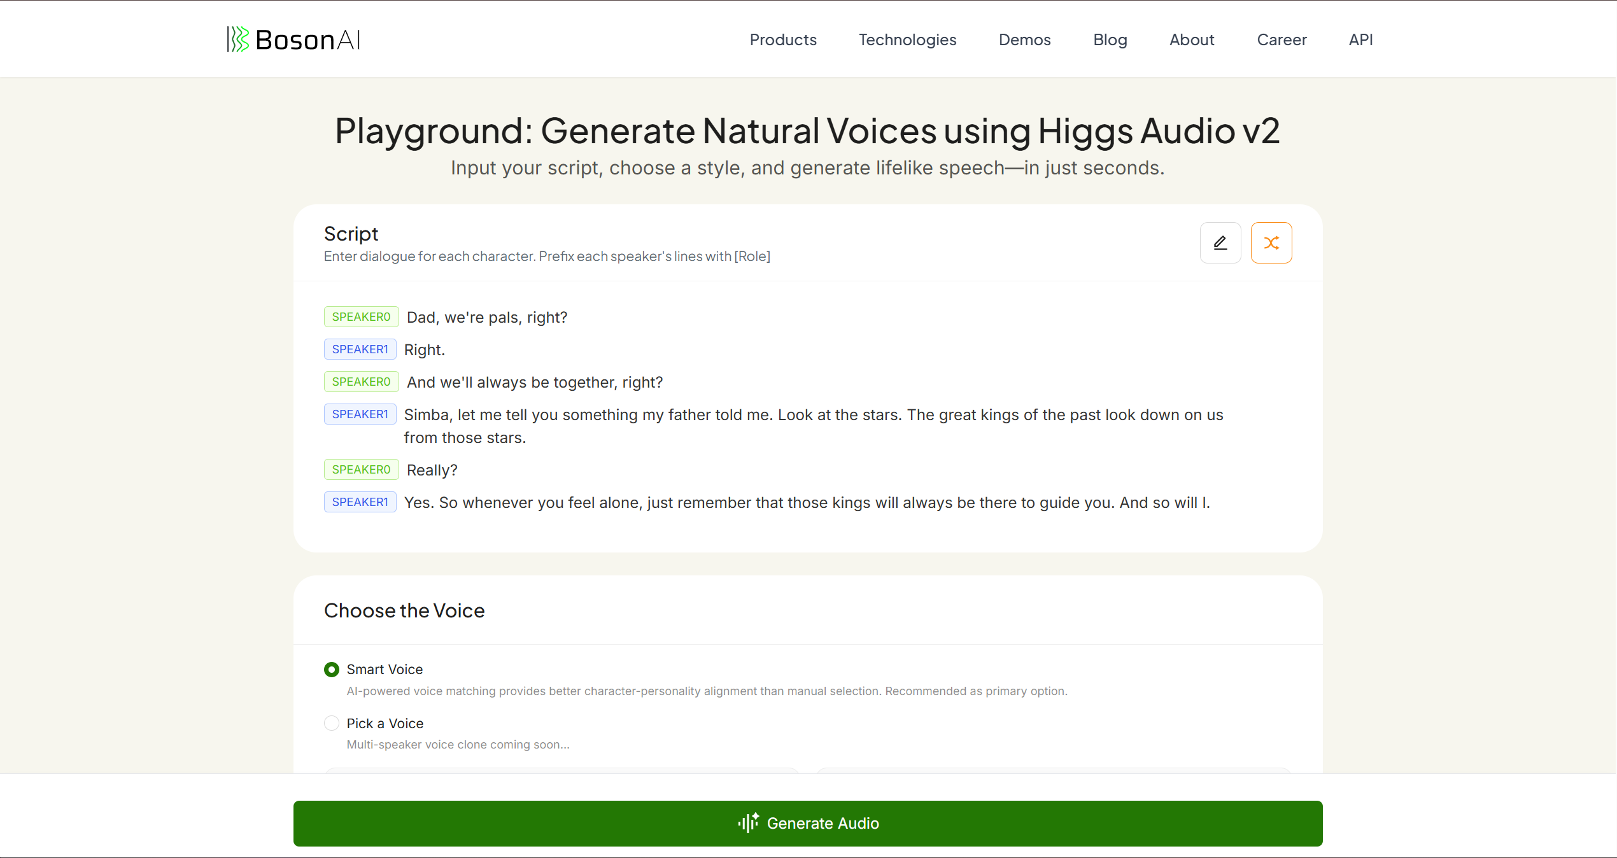
Task: Click the "Script" section heading
Action: coord(351,234)
